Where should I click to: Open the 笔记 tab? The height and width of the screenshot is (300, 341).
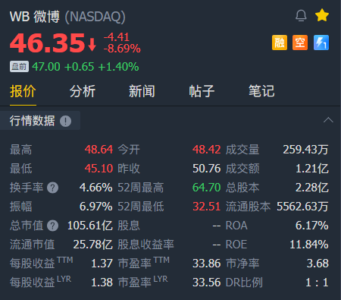pos(261,91)
